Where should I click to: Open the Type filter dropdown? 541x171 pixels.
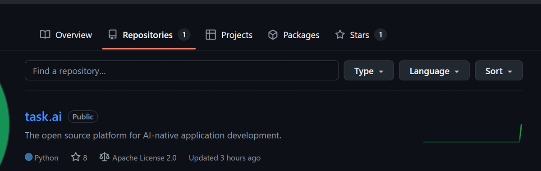[369, 71]
